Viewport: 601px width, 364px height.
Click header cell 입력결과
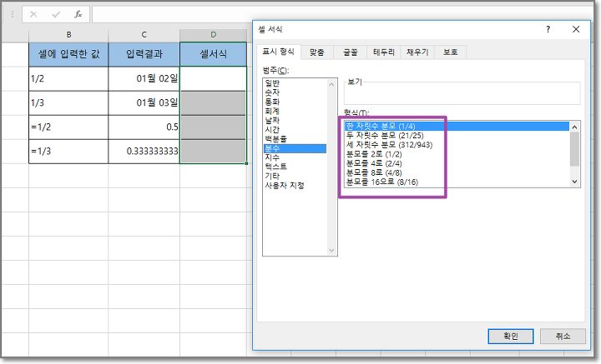pyautogui.click(x=144, y=54)
